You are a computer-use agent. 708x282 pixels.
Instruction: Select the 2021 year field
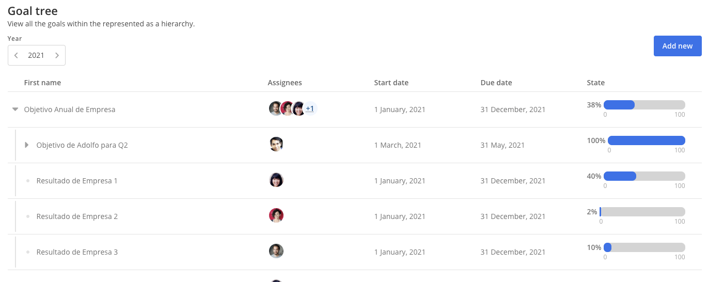pos(36,55)
